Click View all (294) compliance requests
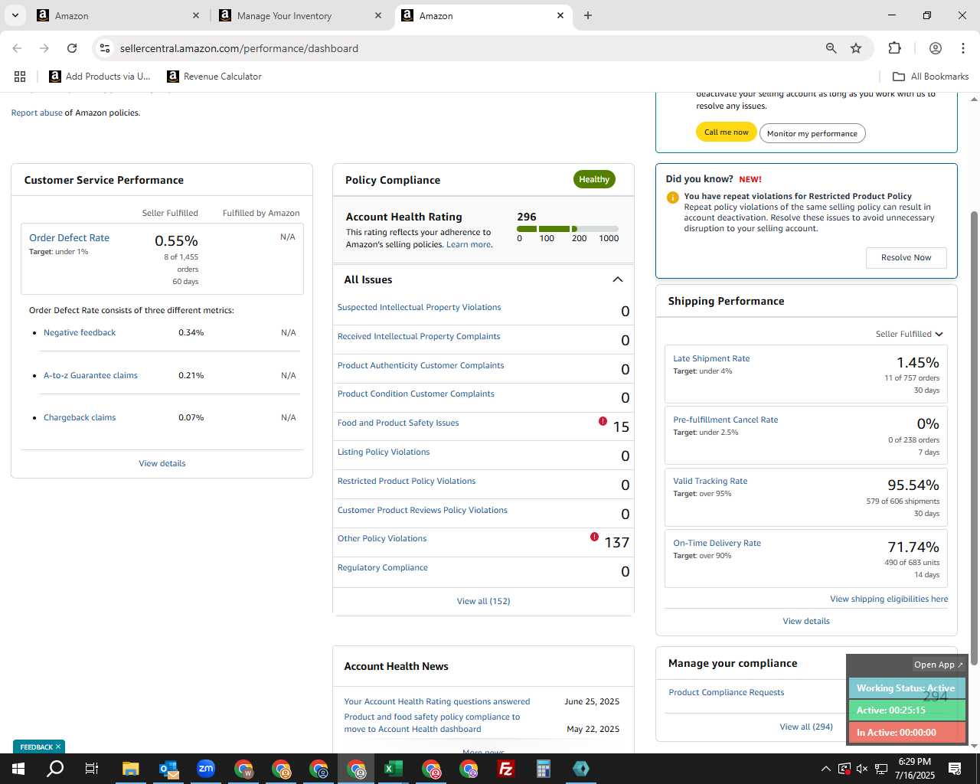980x784 pixels. point(806,727)
